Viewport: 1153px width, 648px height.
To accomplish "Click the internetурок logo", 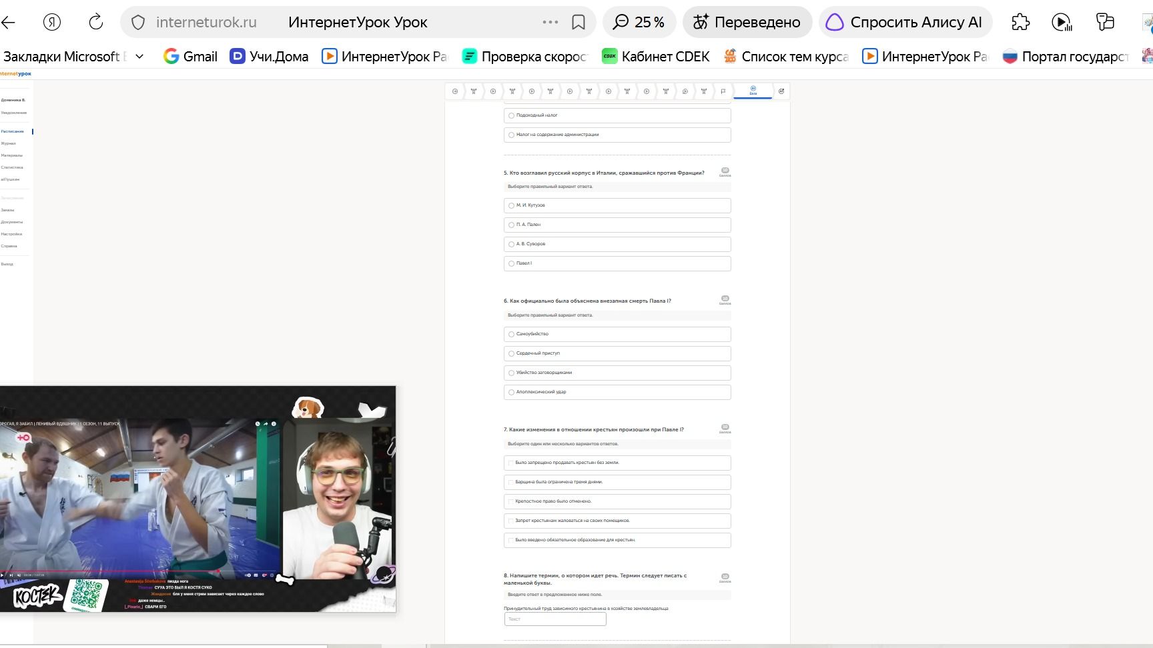I will click(15, 73).
